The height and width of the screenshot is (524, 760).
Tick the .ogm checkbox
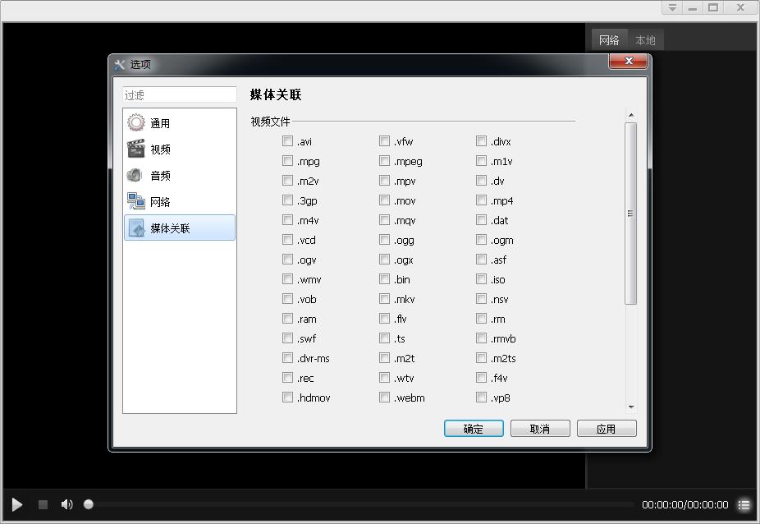pos(481,240)
